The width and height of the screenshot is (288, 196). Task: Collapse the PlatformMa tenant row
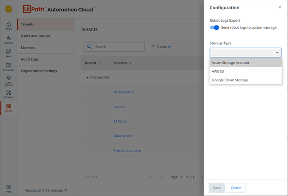87,78
